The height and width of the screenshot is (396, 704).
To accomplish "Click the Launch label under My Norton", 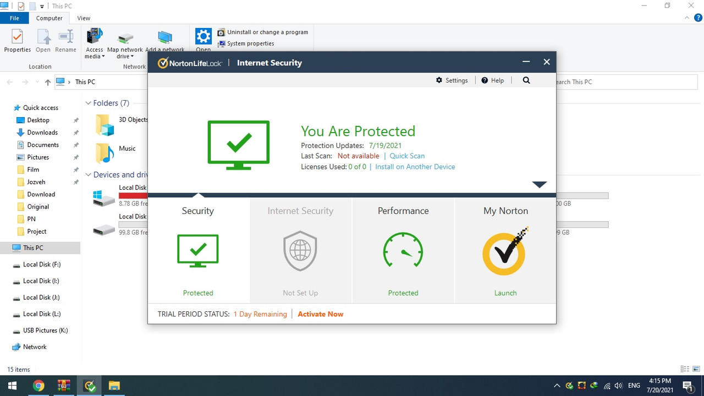I will [x=505, y=293].
